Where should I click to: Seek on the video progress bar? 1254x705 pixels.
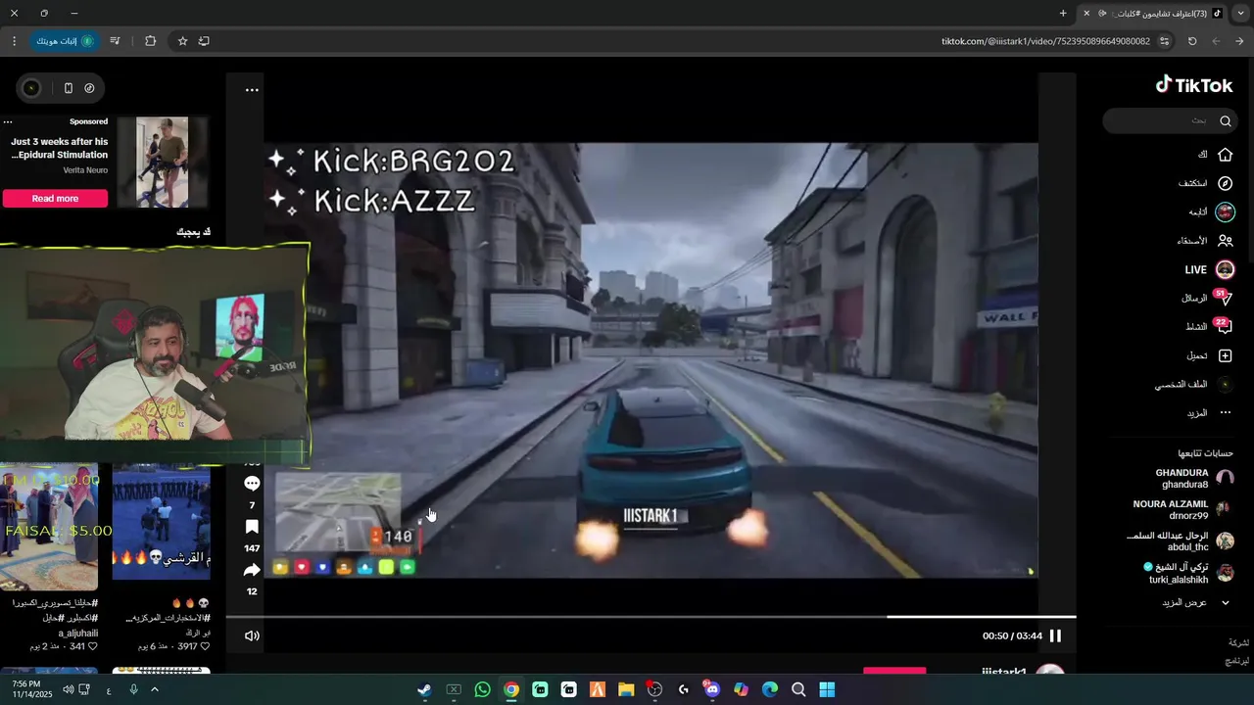coord(651,617)
